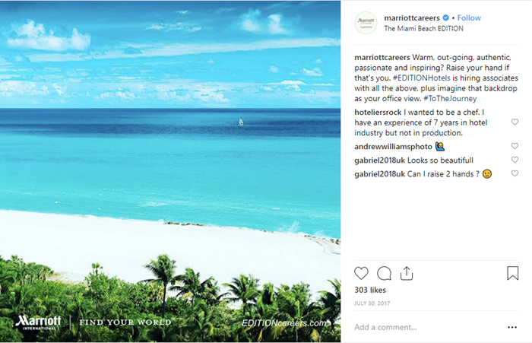Save post with the bookmark icon
The image size is (532, 343).
tap(512, 273)
